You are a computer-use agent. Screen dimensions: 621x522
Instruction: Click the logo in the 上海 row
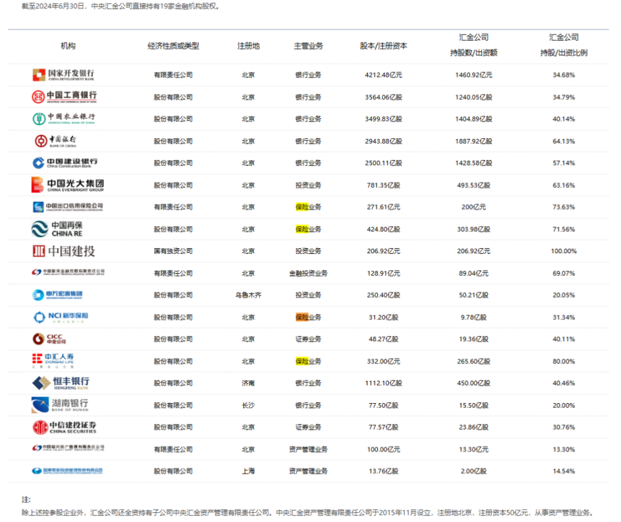pyautogui.click(x=67, y=471)
